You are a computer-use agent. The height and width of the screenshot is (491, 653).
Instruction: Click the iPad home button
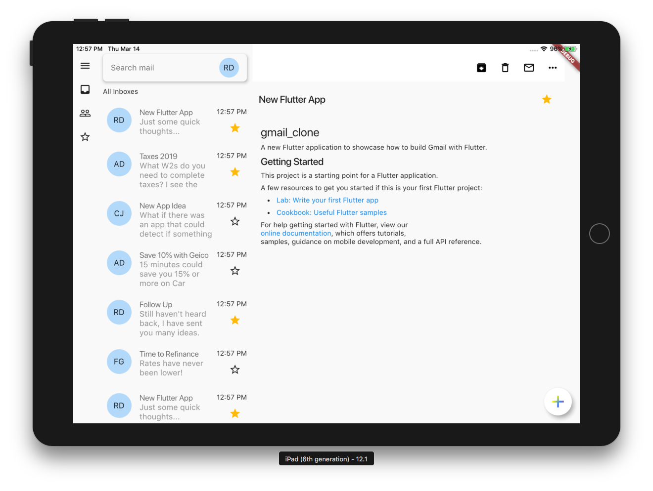click(x=600, y=234)
